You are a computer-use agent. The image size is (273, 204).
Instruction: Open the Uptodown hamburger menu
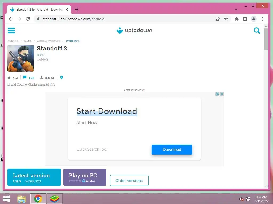pyautogui.click(x=11, y=31)
